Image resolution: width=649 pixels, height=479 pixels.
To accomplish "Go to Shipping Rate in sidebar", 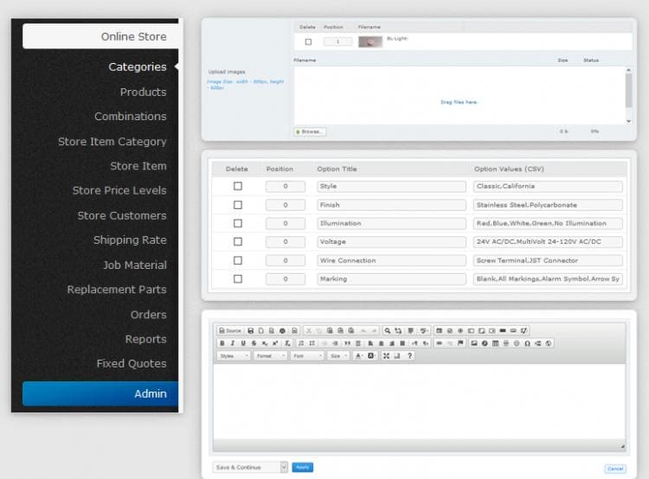I will point(130,240).
